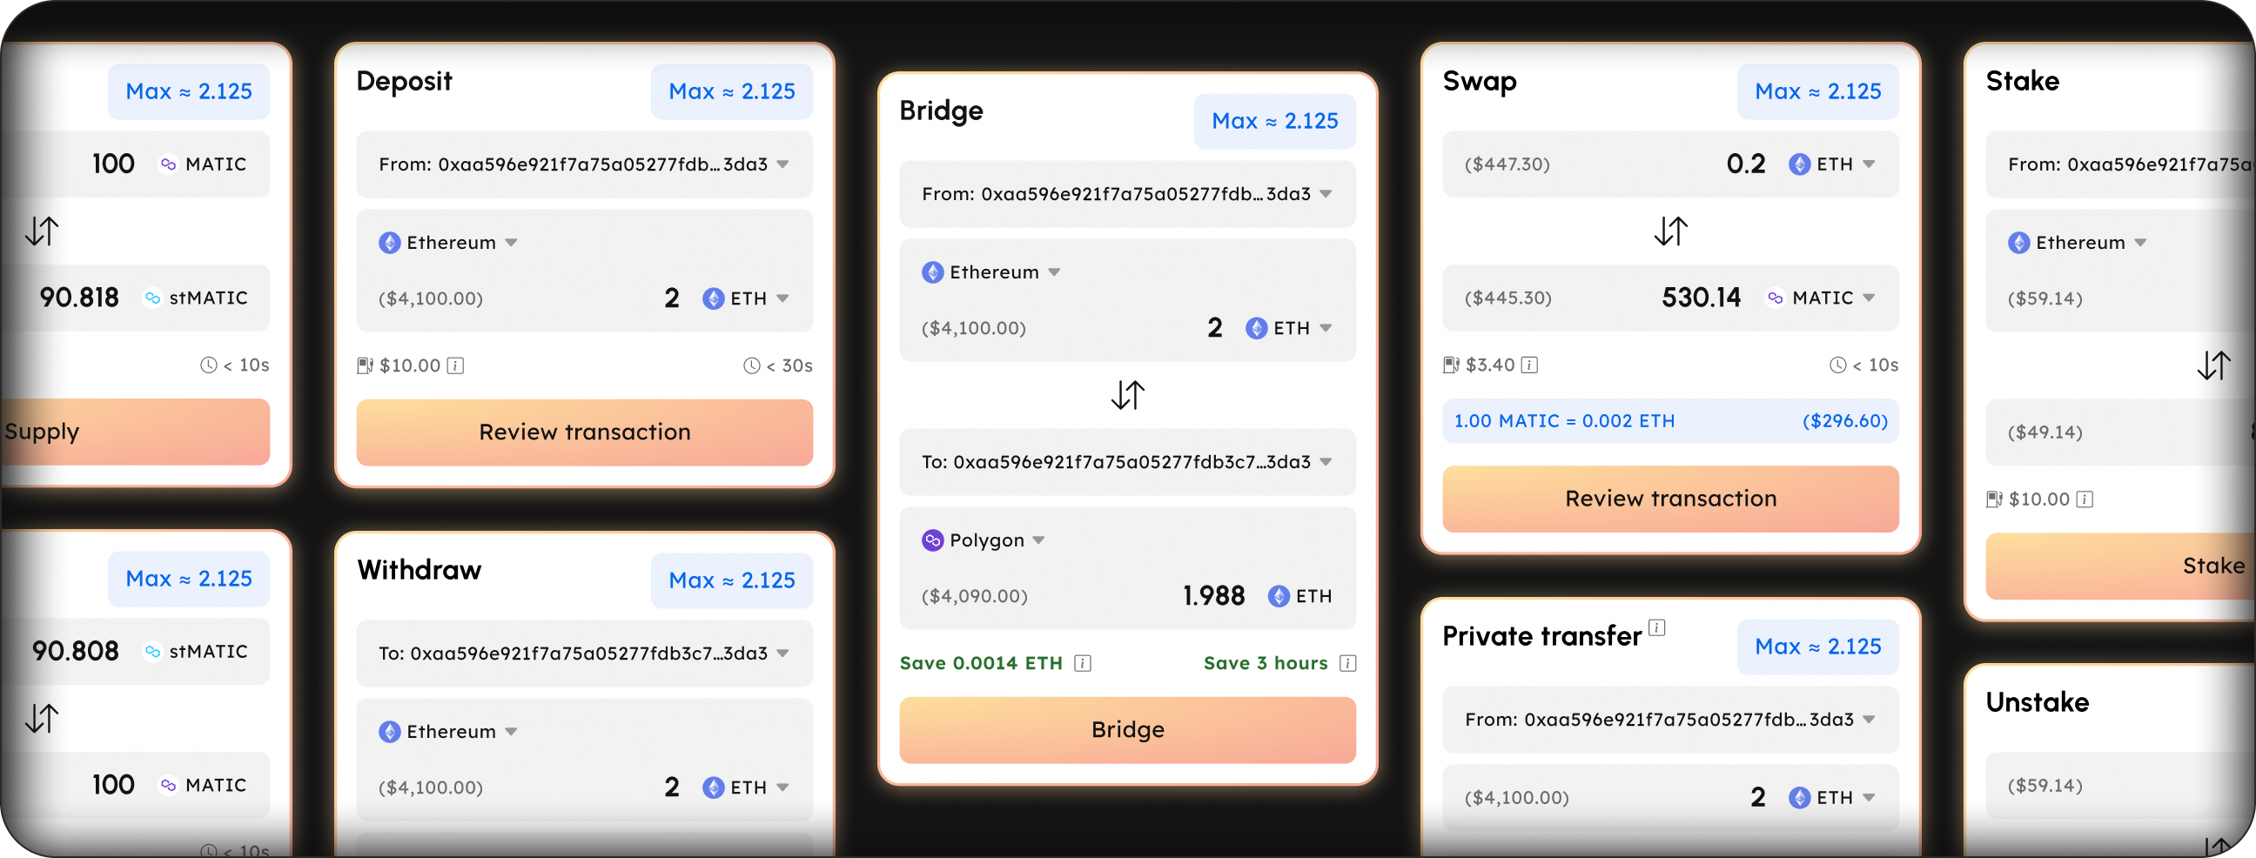Screen dimensions: 2256x858
Task: Click Review transaction button in Deposit card
Action: 584,432
